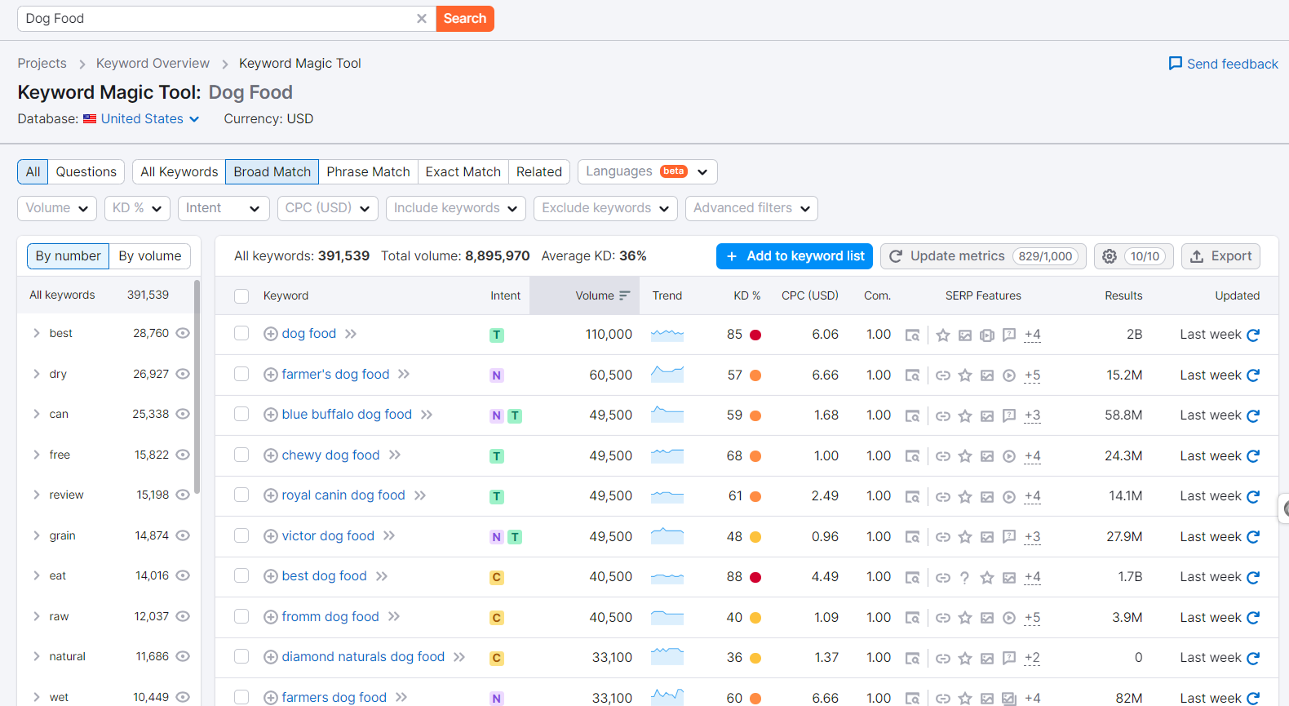Add fromm dog food via plus icon
Viewport: 1289px width, 706px height.
point(271,617)
